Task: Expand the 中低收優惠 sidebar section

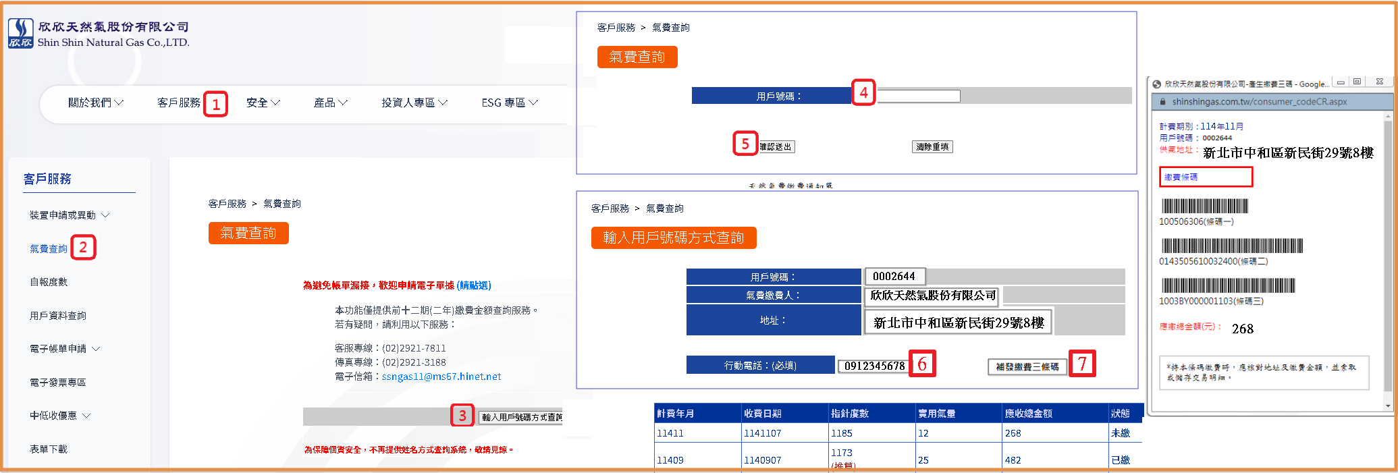Action: click(x=59, y=416)
